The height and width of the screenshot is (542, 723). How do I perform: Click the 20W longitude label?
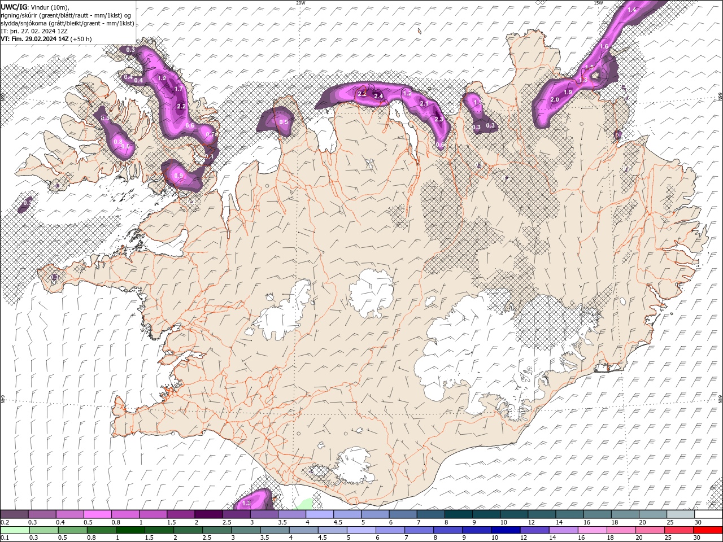[300, 3]
